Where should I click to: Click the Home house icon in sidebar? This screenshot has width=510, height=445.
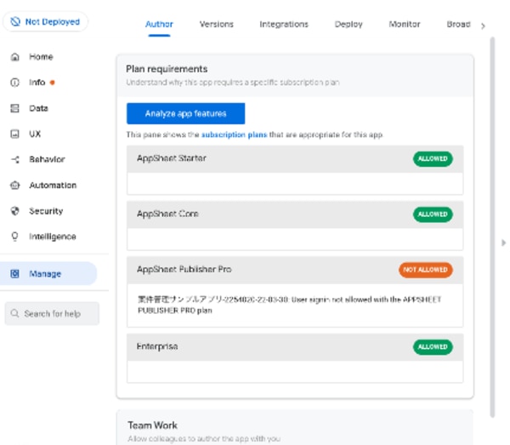15,57
